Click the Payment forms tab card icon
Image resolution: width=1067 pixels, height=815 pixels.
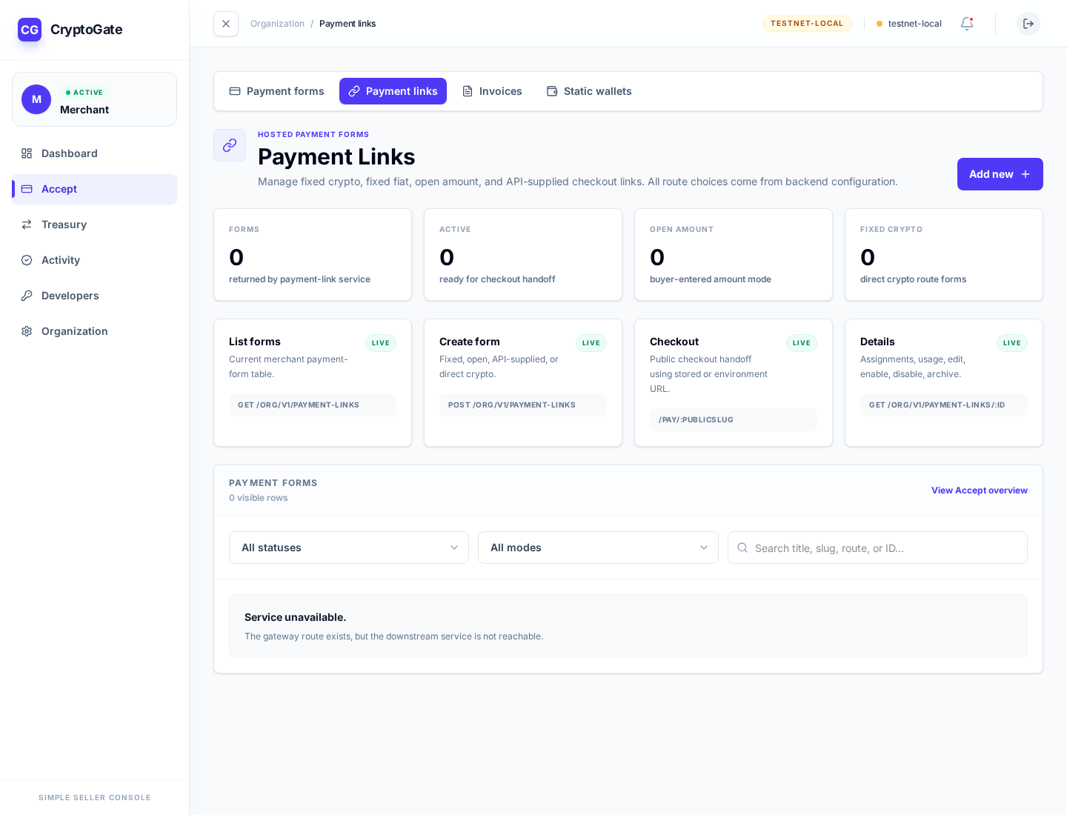(235, 91)
